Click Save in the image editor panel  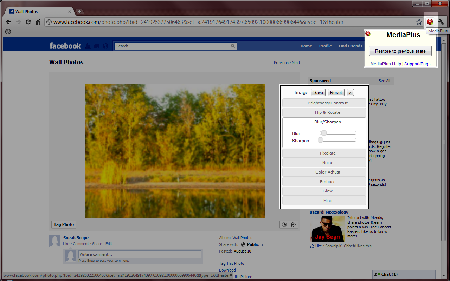[318, 92]
